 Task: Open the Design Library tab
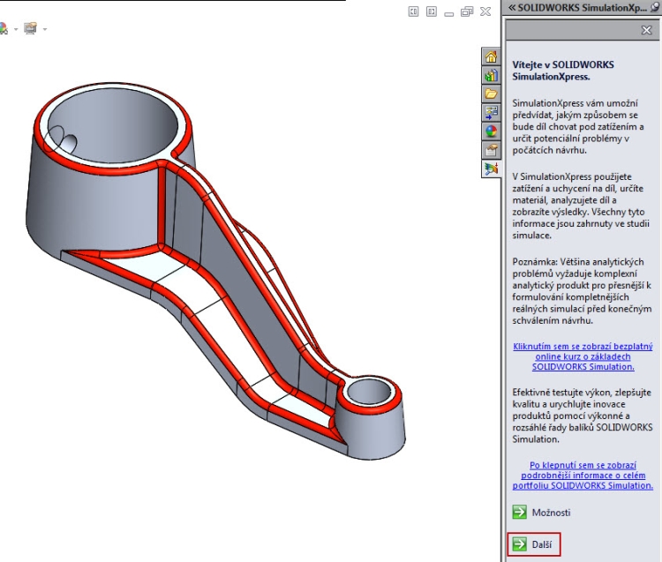point(491,76)
